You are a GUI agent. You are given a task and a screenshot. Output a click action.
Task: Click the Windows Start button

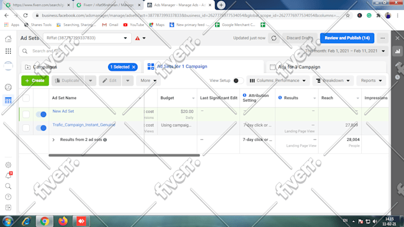[8, 221]
